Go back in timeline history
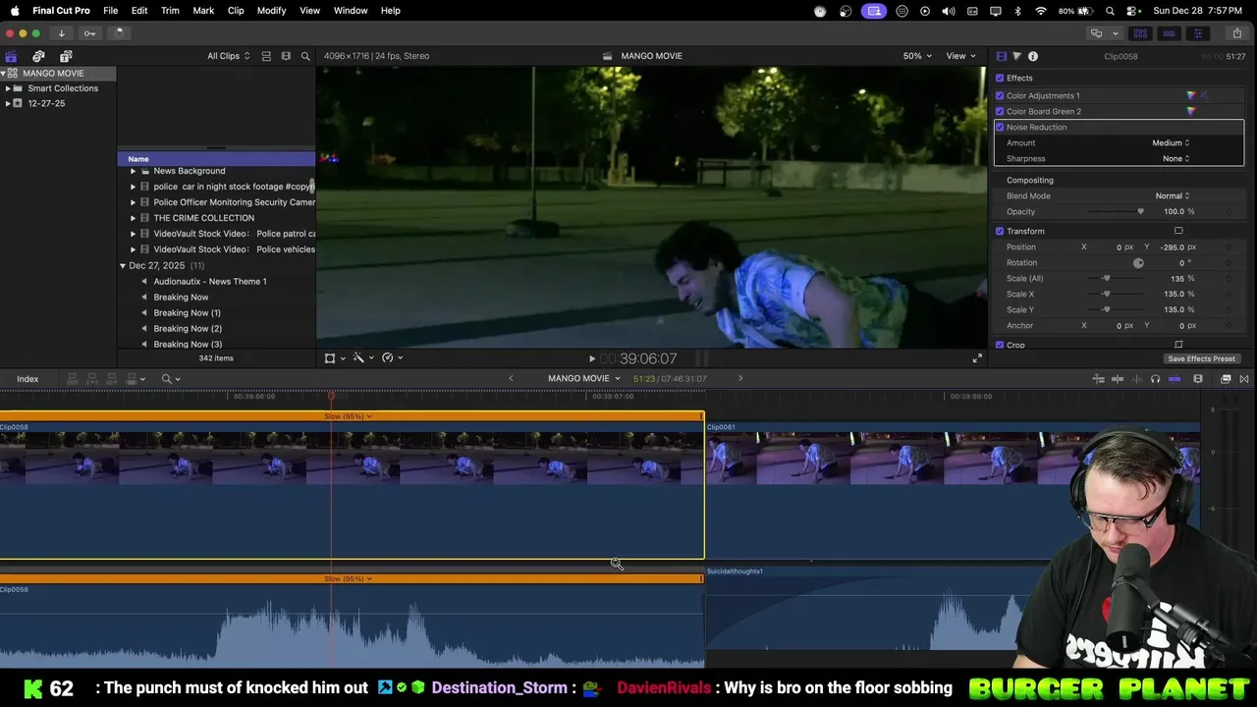Screen dimensions: 1257x707 (511, 378)
